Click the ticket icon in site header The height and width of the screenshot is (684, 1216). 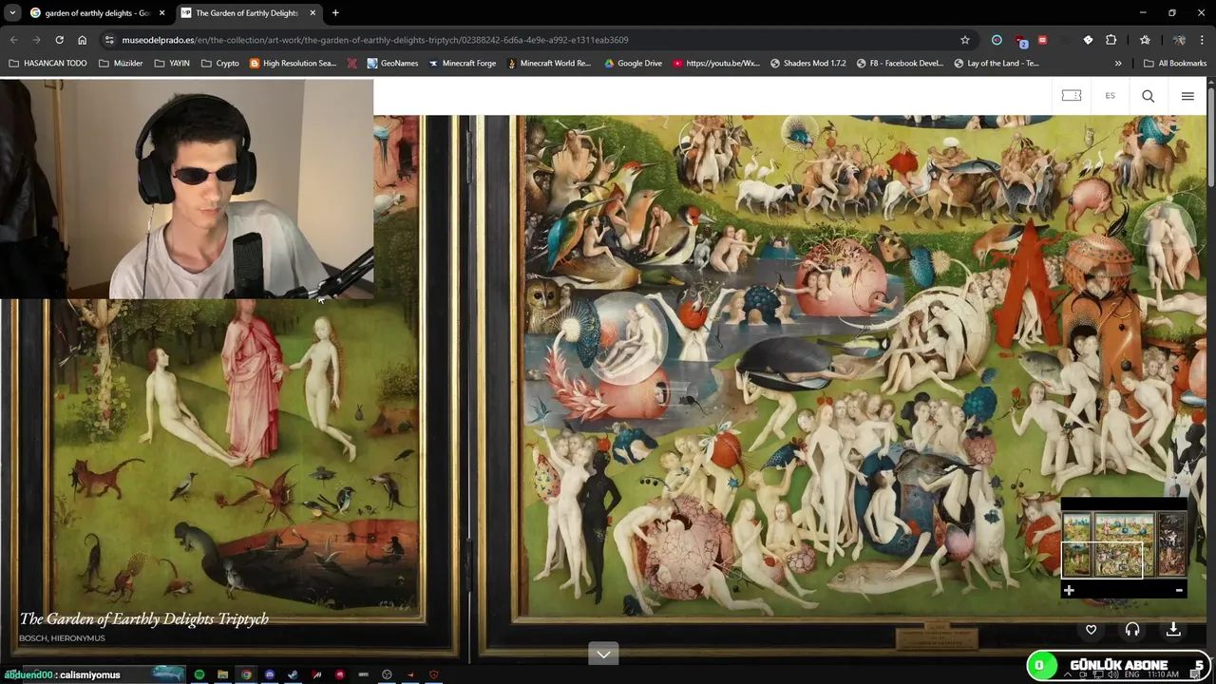1072,96
